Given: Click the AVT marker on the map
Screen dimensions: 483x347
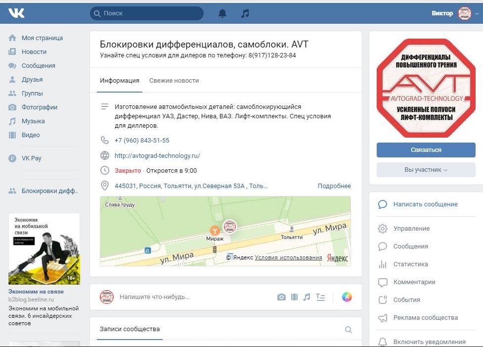Looking at the screenshot, I should [x=229, y=226].
